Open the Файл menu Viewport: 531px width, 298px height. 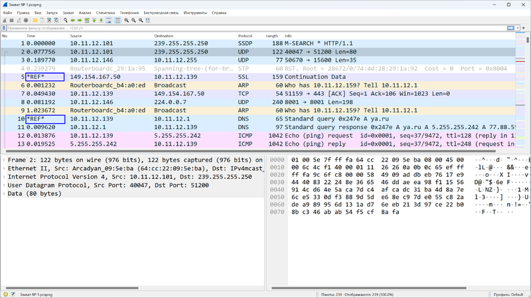[7, 13]
